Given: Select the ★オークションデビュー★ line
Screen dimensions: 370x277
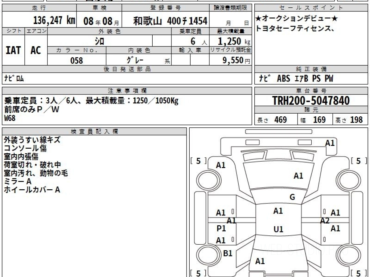Looking at the screenshot, I should coord(297,19).
